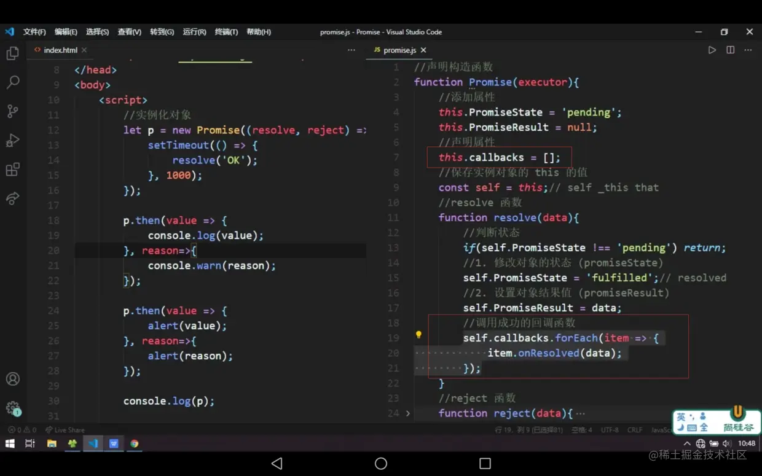762x476 pixels.
Task: Click errors and warnings count in status bar
Action: (22, 430)
